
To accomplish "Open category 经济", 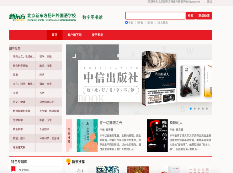I will (42, 75).
